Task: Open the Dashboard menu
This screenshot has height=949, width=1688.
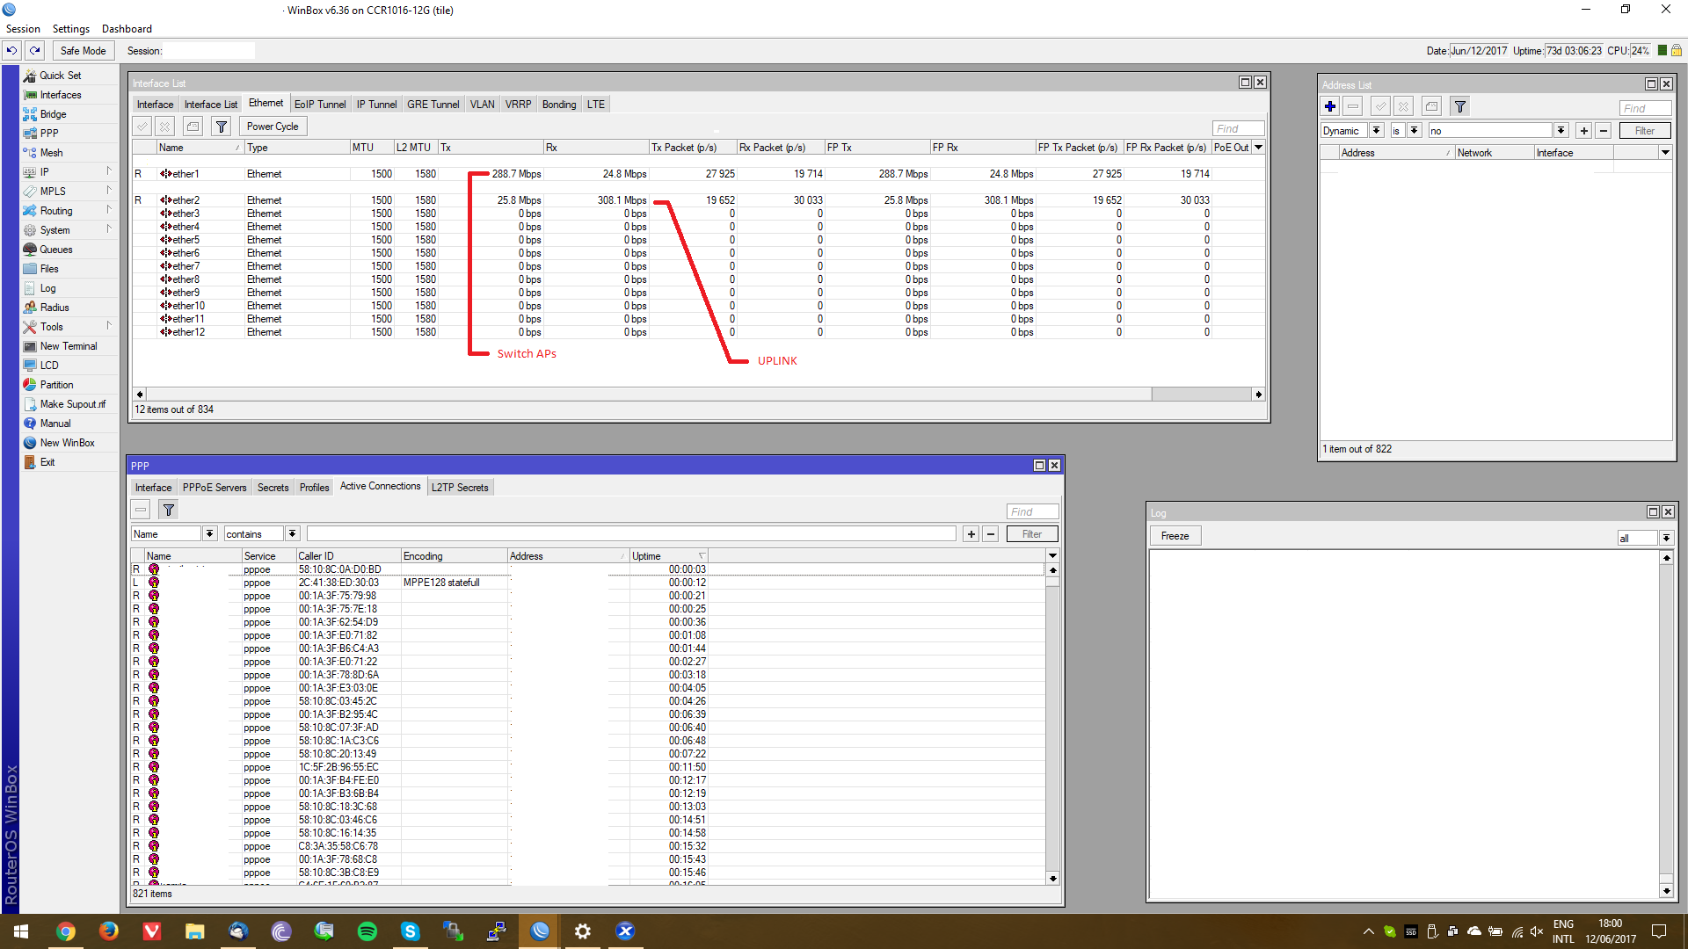Action: [x=127, y=29]
